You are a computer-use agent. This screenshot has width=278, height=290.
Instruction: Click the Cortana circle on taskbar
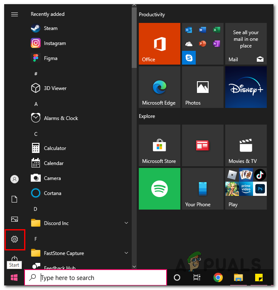click(177, 277)
